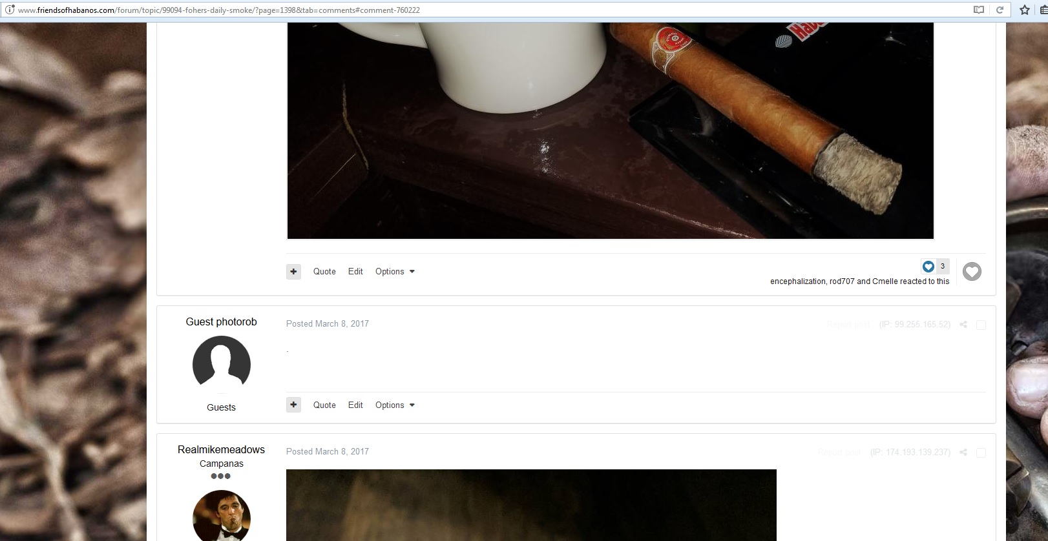Open Posted March 8, 2017 link in photorob's post
This screenshot has height=541, width=1048.
tap(328, 324)
